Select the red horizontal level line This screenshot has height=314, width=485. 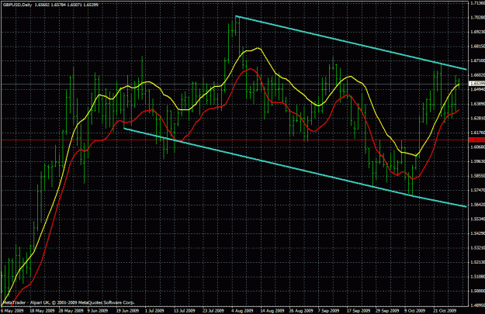234,140
